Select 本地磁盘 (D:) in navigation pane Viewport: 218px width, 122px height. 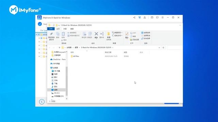pos(58,96)
